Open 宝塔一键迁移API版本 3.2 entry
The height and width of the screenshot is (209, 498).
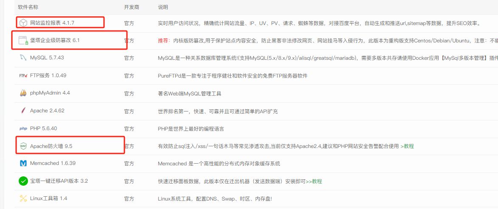click(x=59, y=181)
